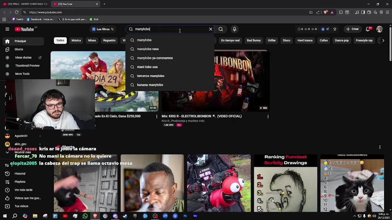Open options for ELECTROLIBONBON mix video

coord(268,116)
